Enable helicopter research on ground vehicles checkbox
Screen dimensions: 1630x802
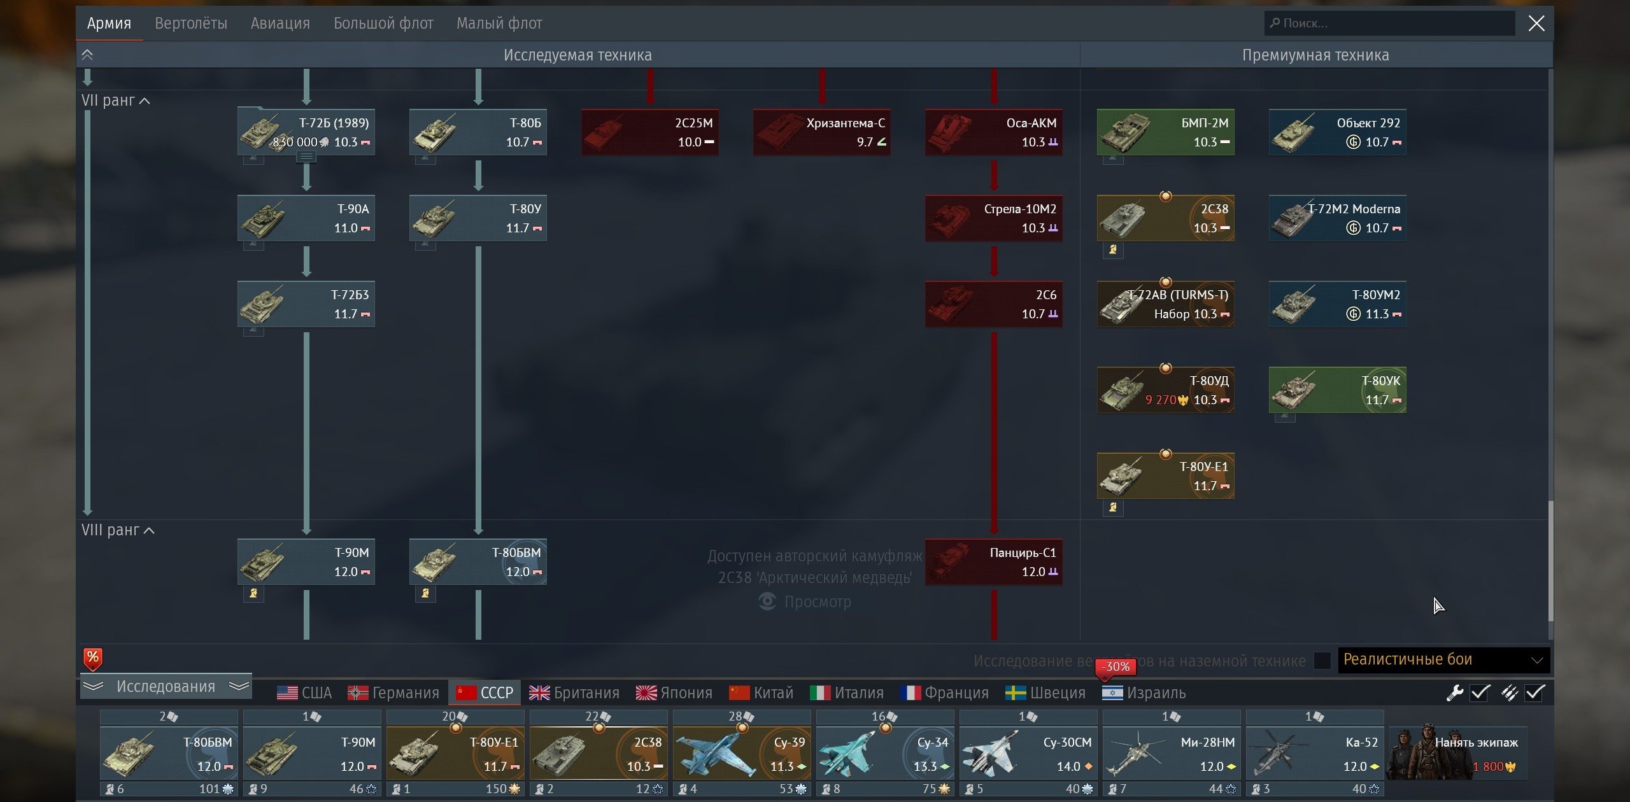pos(1322,661)
